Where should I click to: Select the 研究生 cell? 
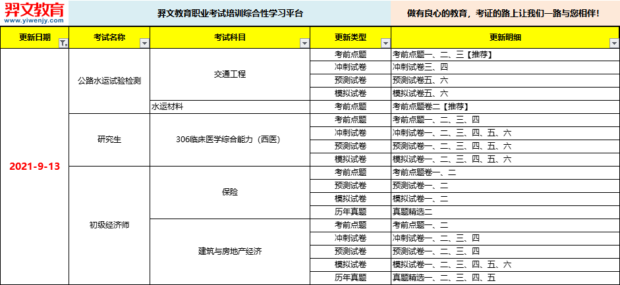point(109,140)
